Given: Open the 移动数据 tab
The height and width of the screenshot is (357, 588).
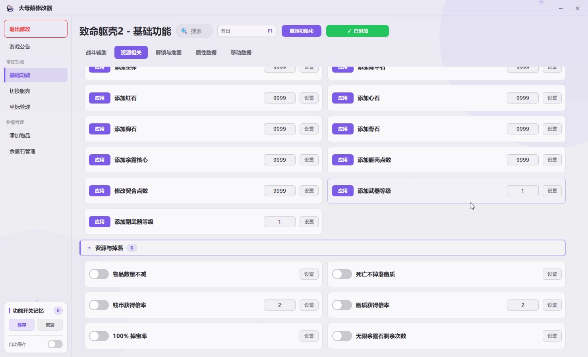Looking at the screenshot, I should tap(241, 52).
